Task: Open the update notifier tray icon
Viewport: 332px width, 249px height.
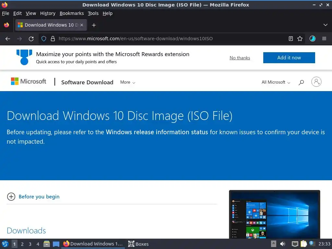Action: [312, 243]
